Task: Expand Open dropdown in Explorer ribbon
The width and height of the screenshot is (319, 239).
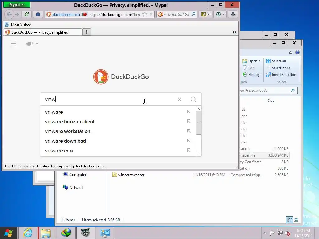Action: [259, 61]
